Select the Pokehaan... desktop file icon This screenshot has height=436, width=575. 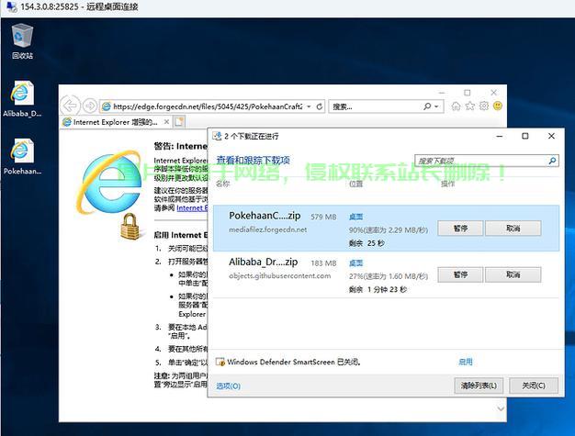[x=22, y=156]
